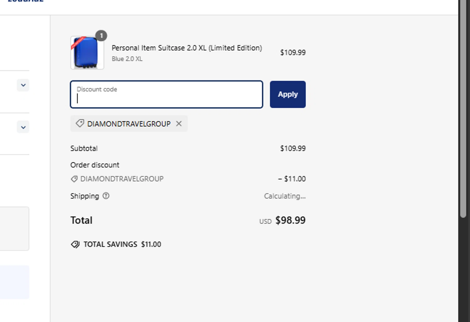This screenshot has width=470, height=322.
Task: Click the Personal Item Suitcase 2.0 XL title
Action: 187,48
